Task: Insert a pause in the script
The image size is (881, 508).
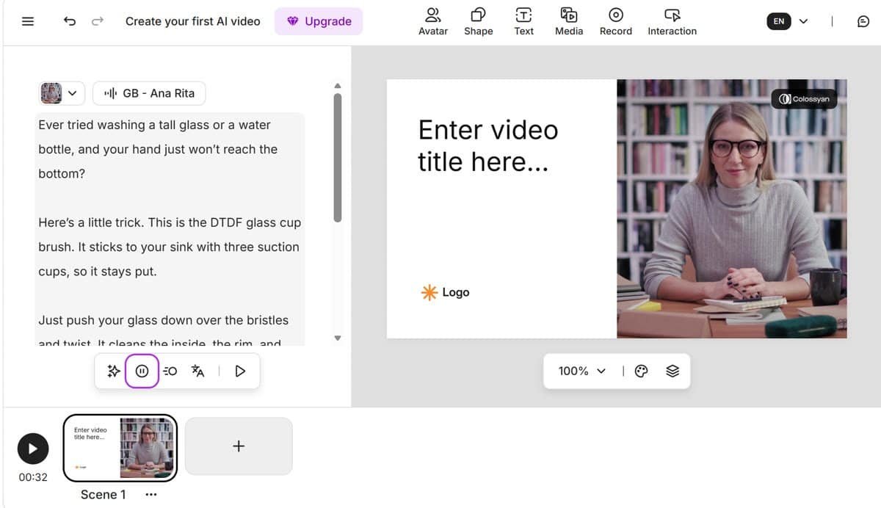Action: (142, 371)
